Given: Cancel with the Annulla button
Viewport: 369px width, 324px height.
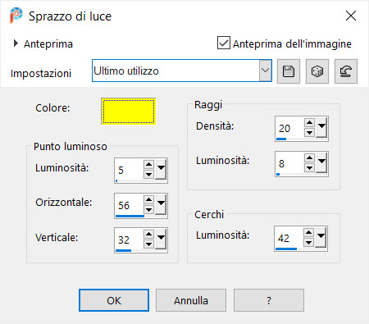Looking at the screenshot, I should 191,300.
